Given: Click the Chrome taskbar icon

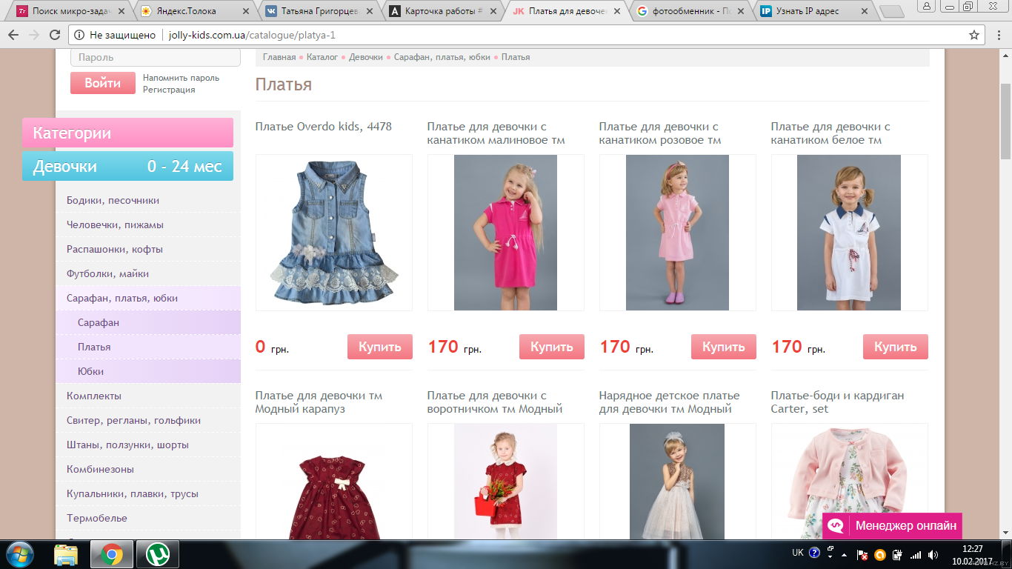Looking at the screenshot, I should 112,554.
